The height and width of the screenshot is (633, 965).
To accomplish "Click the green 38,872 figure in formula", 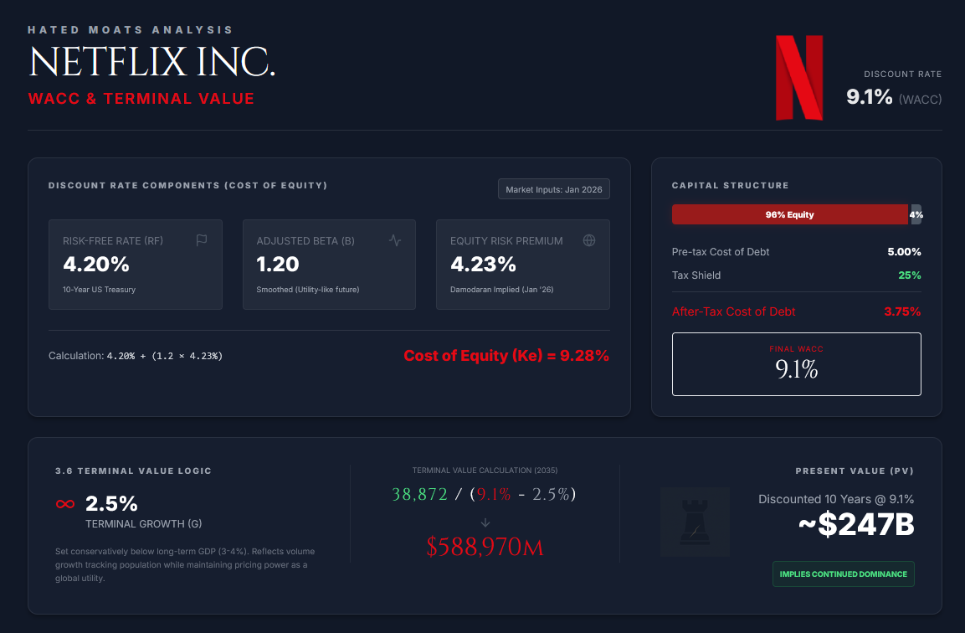I will pyautogui.click(x=419, y=495).
